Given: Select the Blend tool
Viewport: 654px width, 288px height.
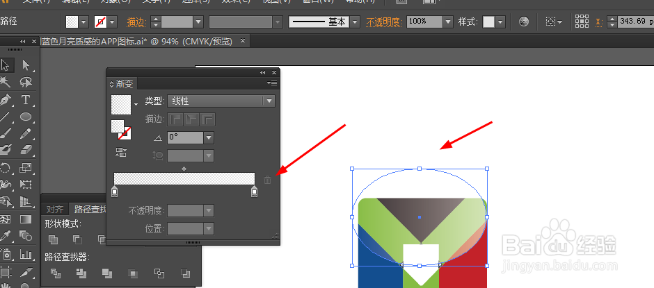Looking at the screenshot, I should (x=26, y=236).
